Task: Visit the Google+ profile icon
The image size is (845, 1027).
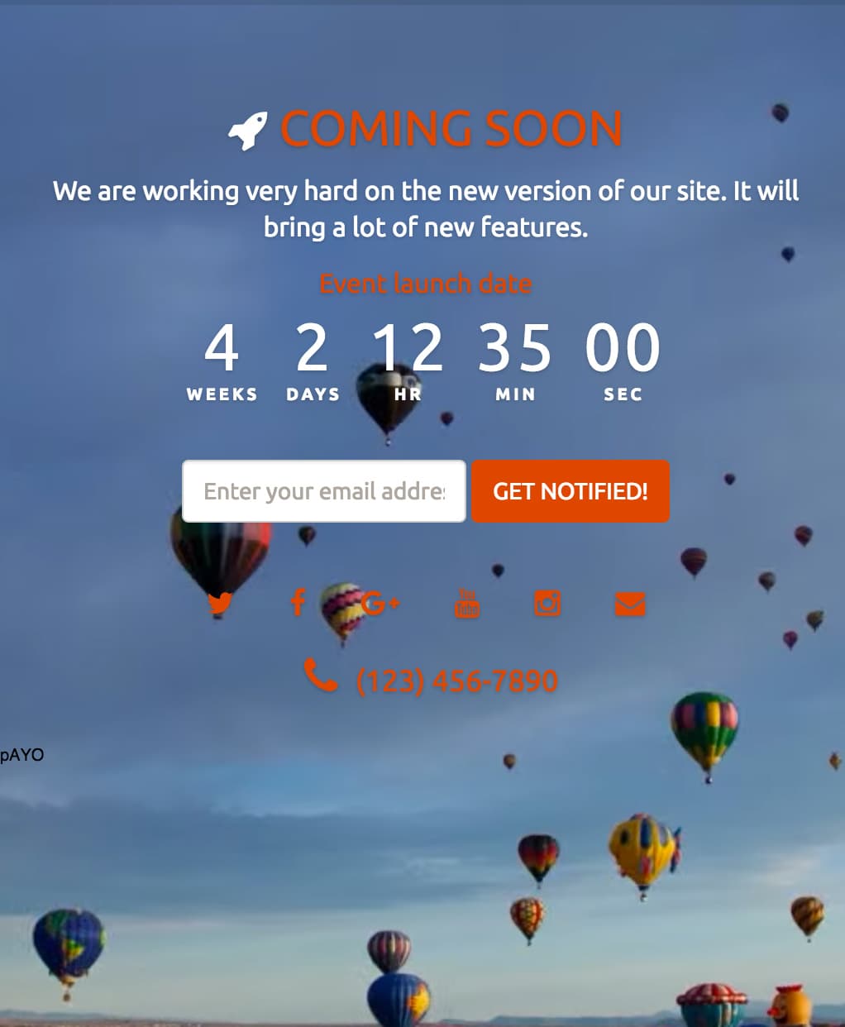Action: click(x=381, y=604)
